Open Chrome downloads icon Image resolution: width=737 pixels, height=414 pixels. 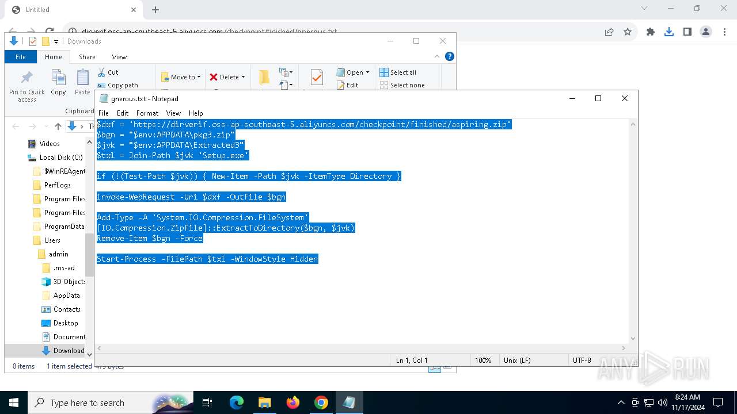[669, 32]
